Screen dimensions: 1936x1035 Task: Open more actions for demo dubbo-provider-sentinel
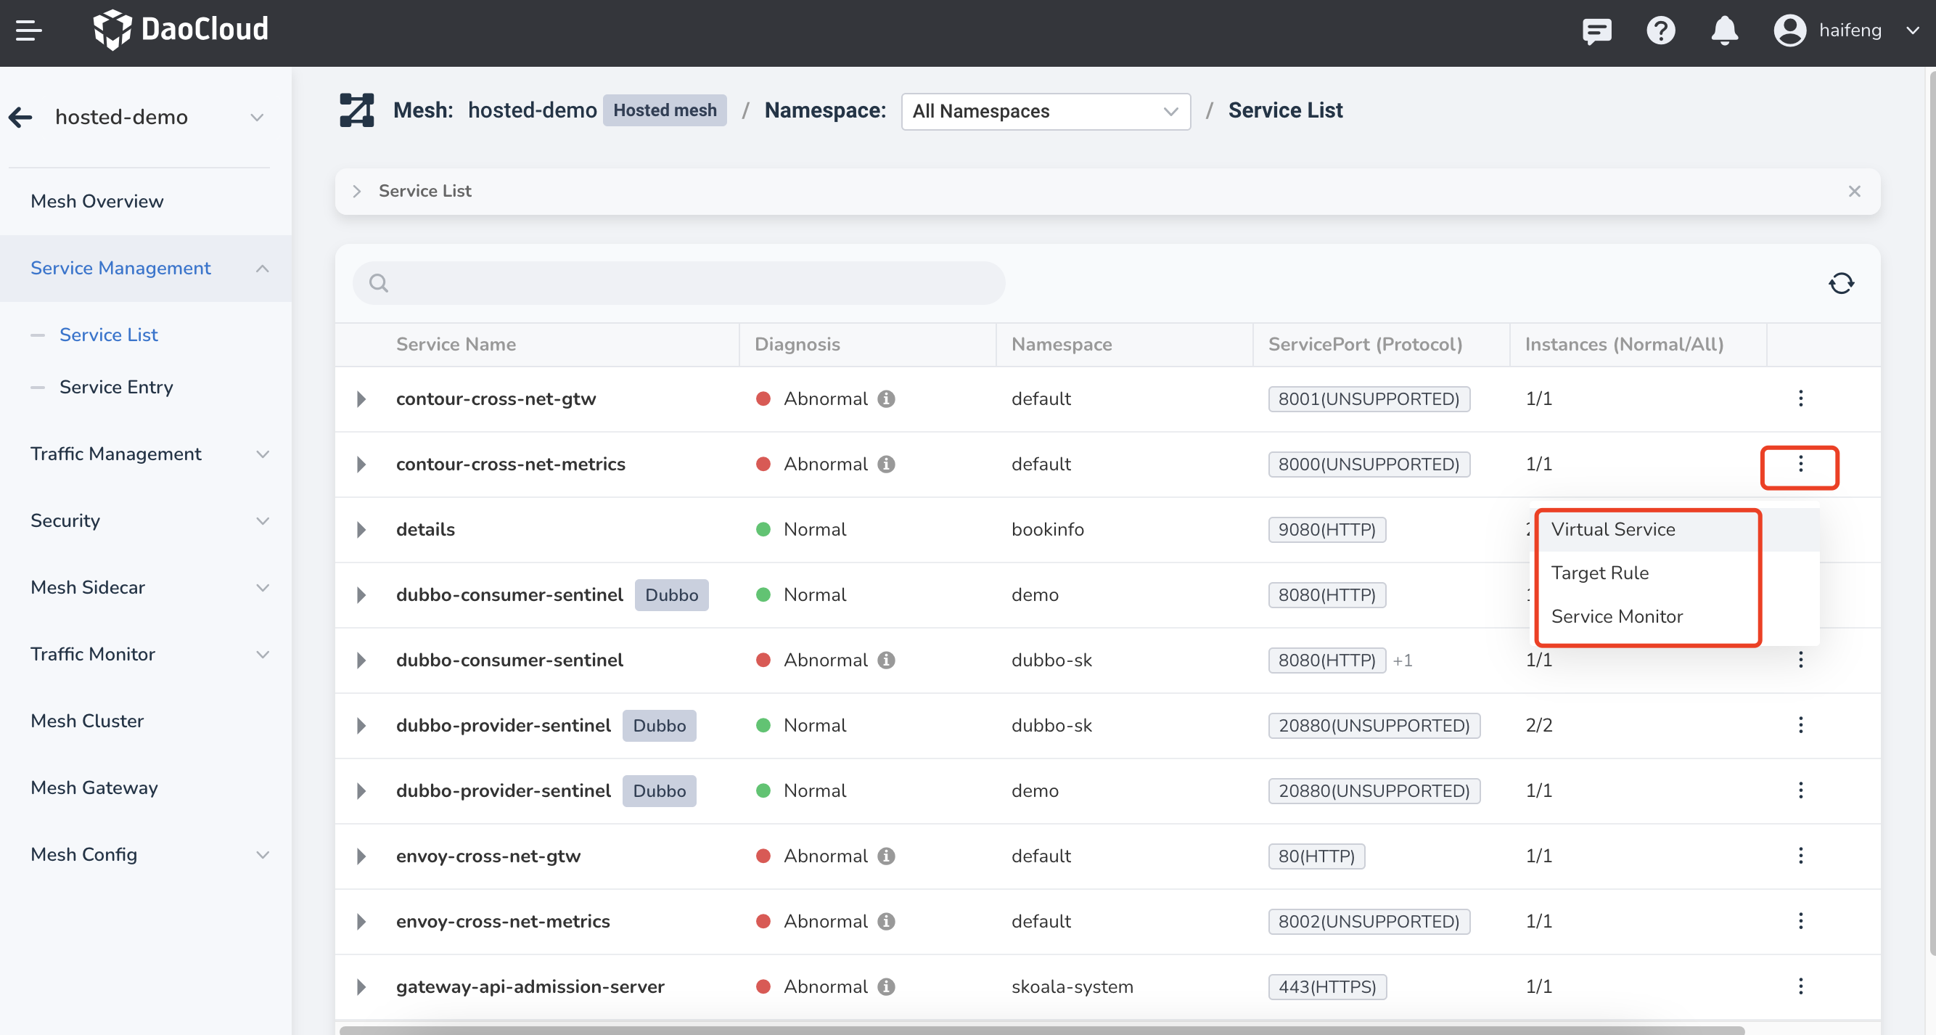point(1800,790)
